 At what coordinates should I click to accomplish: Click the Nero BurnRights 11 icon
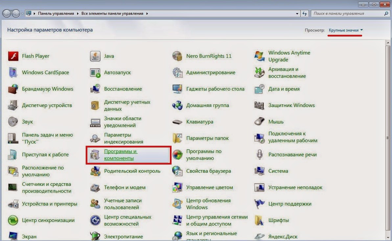pyautogui.click(x=177, y=56)
